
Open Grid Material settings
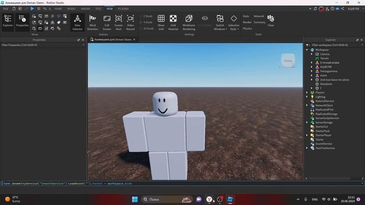click(x=173, y=22)
